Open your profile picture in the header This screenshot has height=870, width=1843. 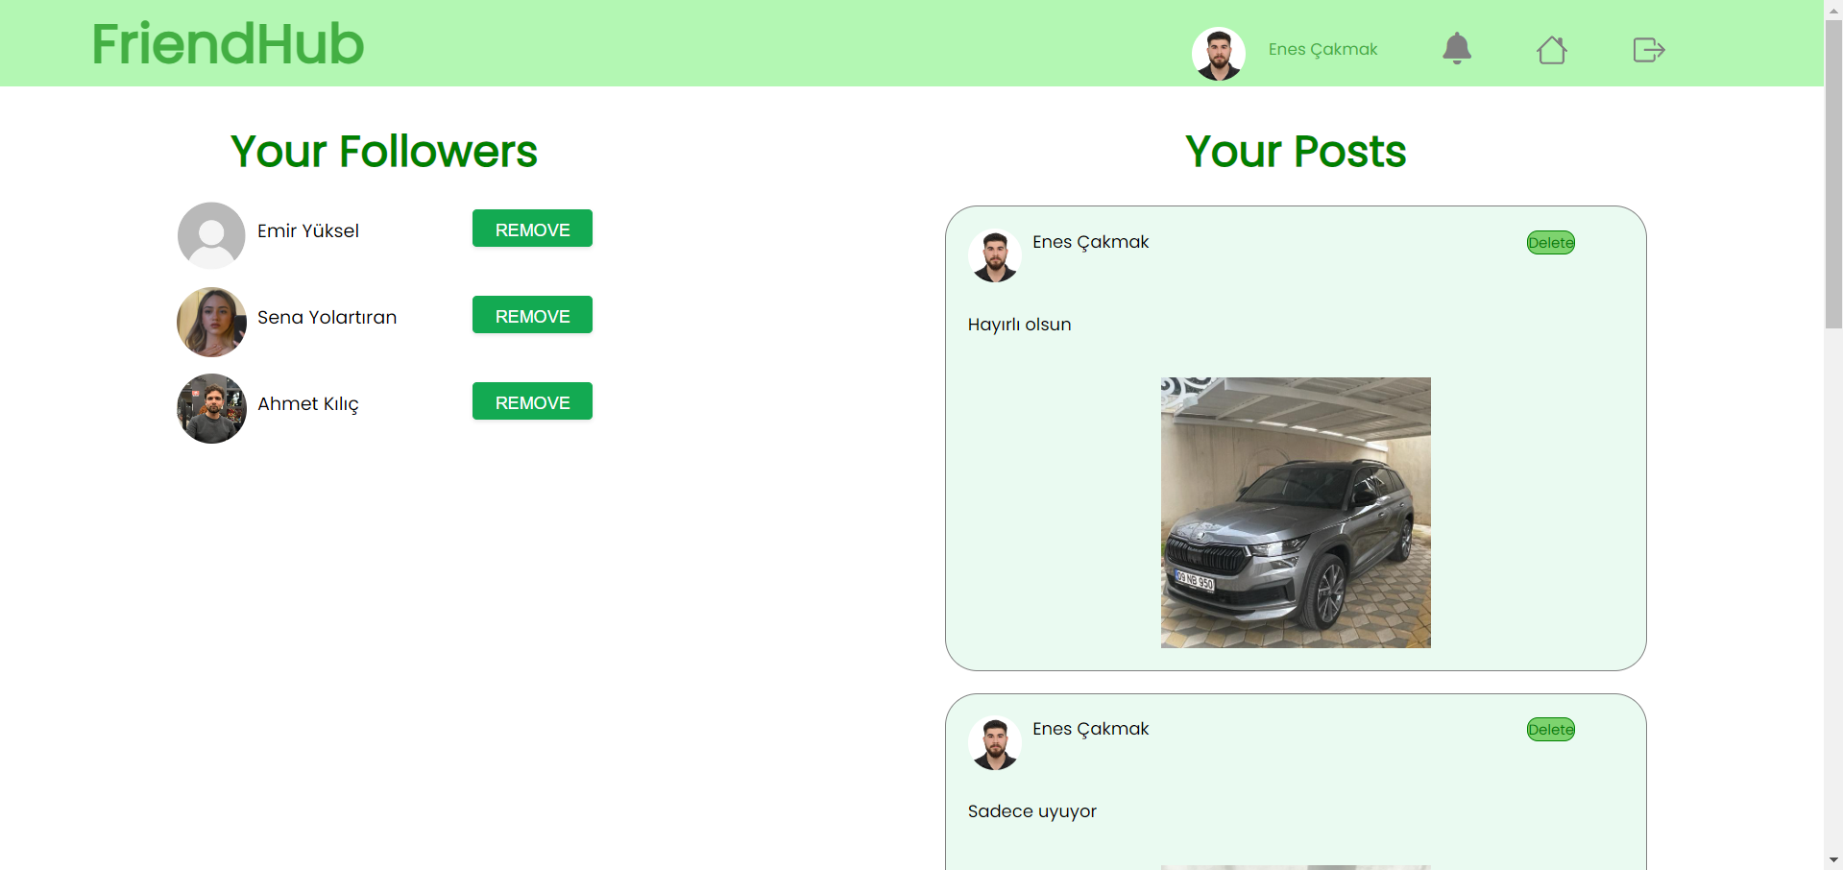click(1218, 53)
